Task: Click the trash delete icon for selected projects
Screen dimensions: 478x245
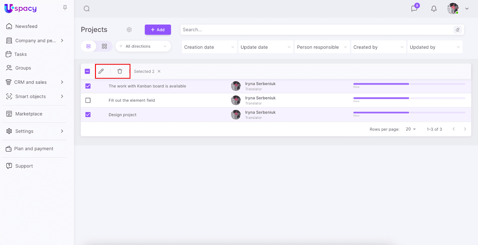Action: tap(120, 71)
